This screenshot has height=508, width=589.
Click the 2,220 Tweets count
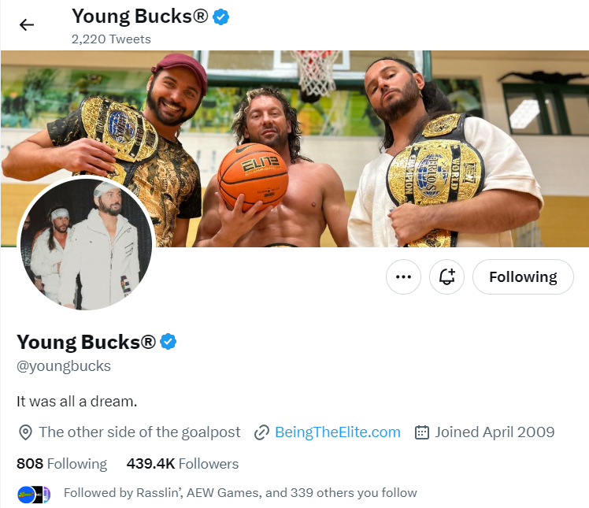(111, 39)
